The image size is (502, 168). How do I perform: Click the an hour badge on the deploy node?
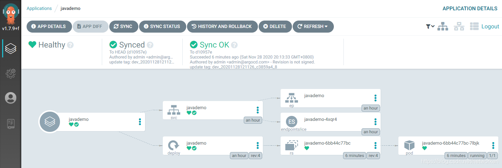239,156
